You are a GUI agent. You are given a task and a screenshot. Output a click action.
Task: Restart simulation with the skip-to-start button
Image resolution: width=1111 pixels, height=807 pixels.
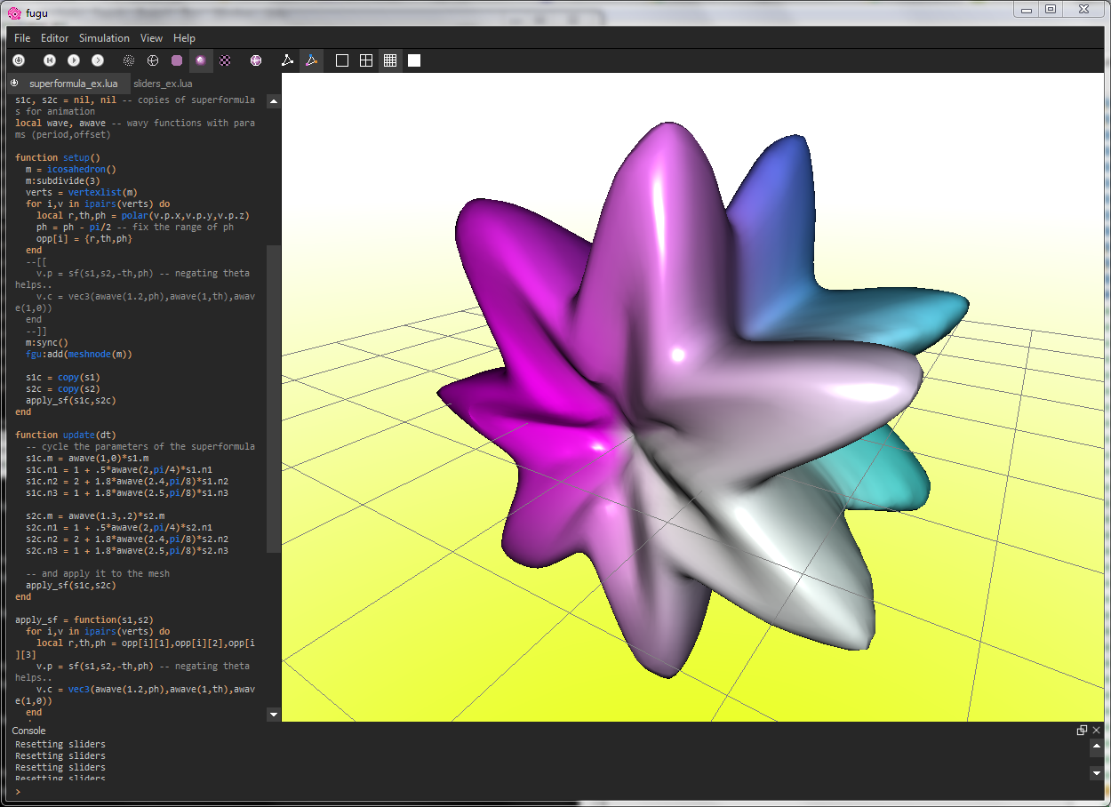pos(50,60)
